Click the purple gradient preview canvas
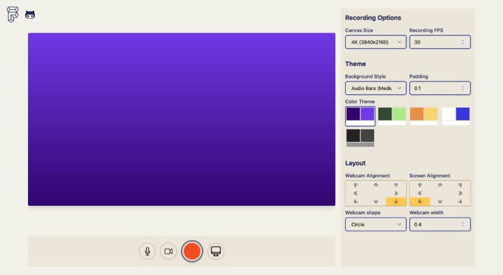Image resolution: width=503 pixels, height=275 pixels. coord(182,119)
